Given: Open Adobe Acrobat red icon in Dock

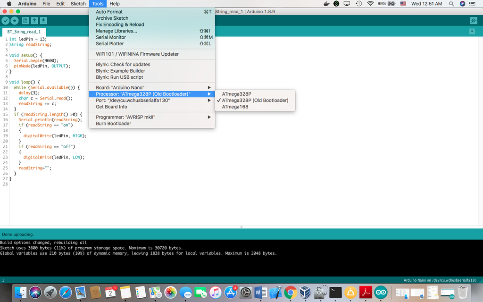Looking at the screenshot, I should pyautogui.click(x=366, y=292).
